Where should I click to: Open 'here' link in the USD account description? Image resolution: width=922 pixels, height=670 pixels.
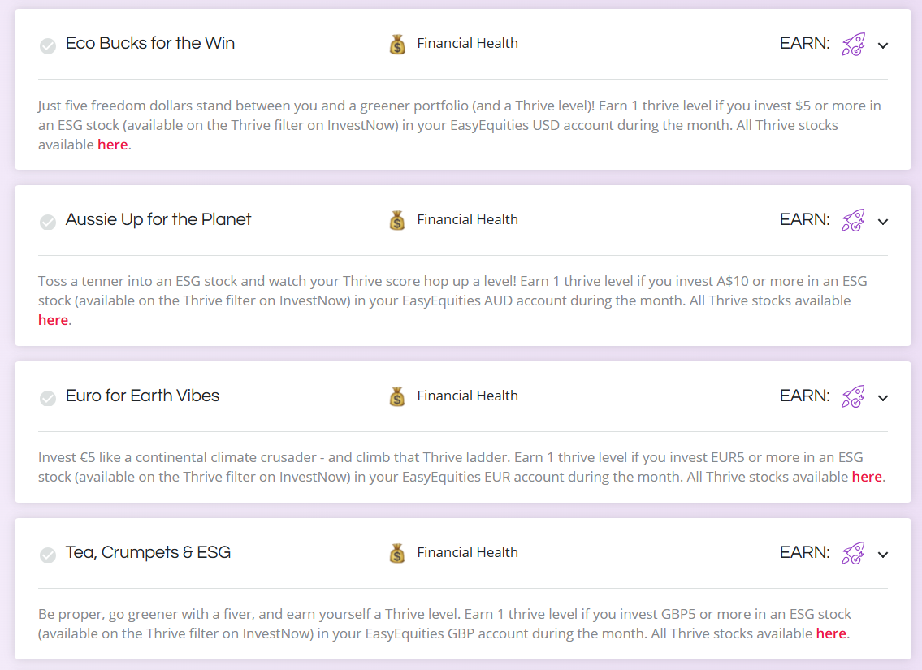[x=113, y=145]
